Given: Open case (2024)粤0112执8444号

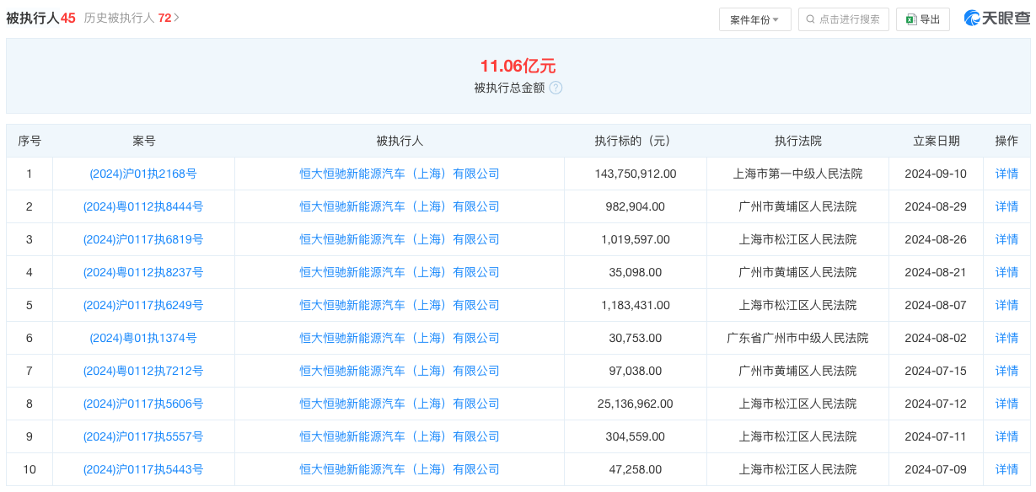Looking at the screenshot, I should tap(143, 206).
